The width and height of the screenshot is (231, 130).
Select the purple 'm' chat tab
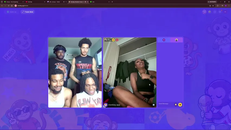[164, 40]
